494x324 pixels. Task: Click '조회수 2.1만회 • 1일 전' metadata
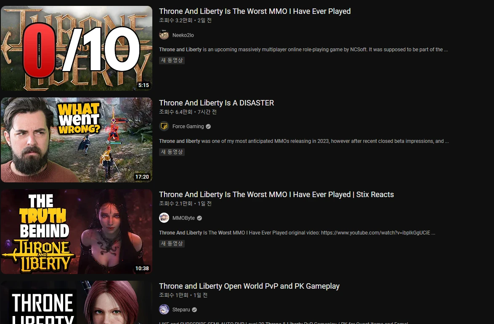(x=185, y=203)
